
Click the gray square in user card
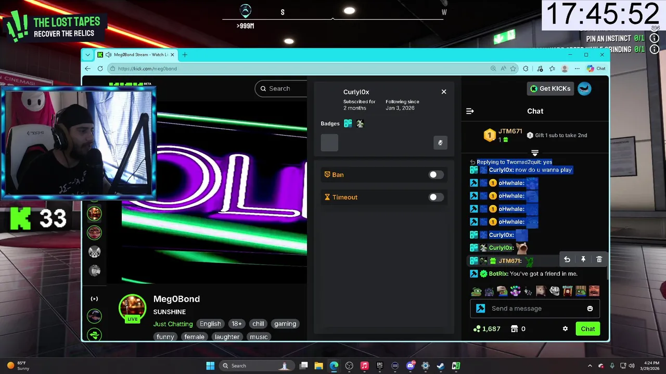(x=329, y=142)
